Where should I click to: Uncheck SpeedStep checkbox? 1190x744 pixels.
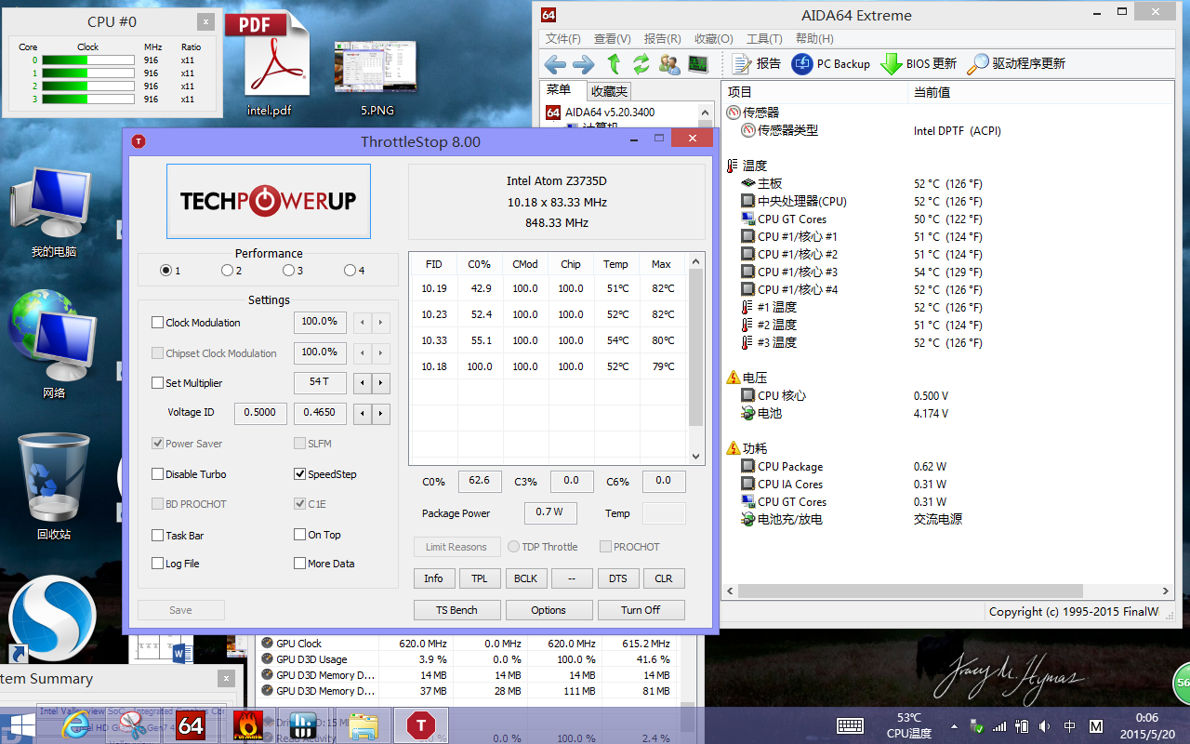(x=299, y=474)
